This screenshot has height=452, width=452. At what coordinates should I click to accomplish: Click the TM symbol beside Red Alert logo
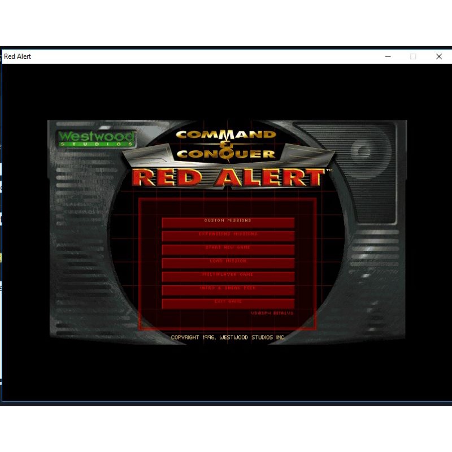point(329,171)
